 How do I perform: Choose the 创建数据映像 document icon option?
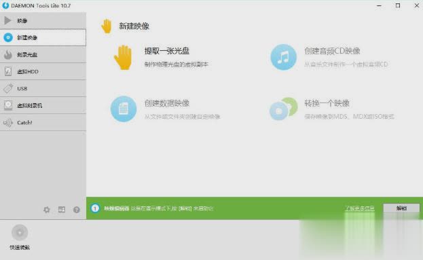click(124, 109)
